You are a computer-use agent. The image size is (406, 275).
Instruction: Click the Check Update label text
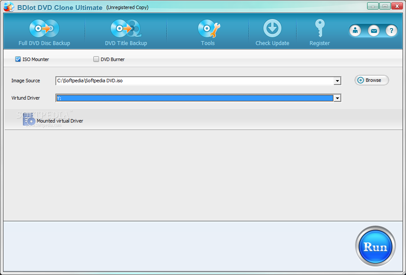272,43
